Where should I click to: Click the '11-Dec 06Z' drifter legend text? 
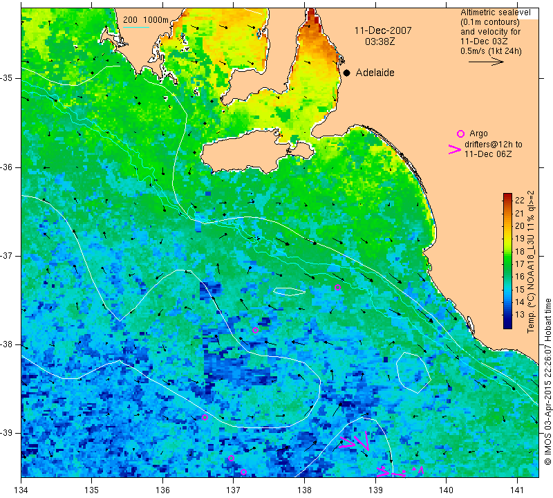tap(488, 154)
